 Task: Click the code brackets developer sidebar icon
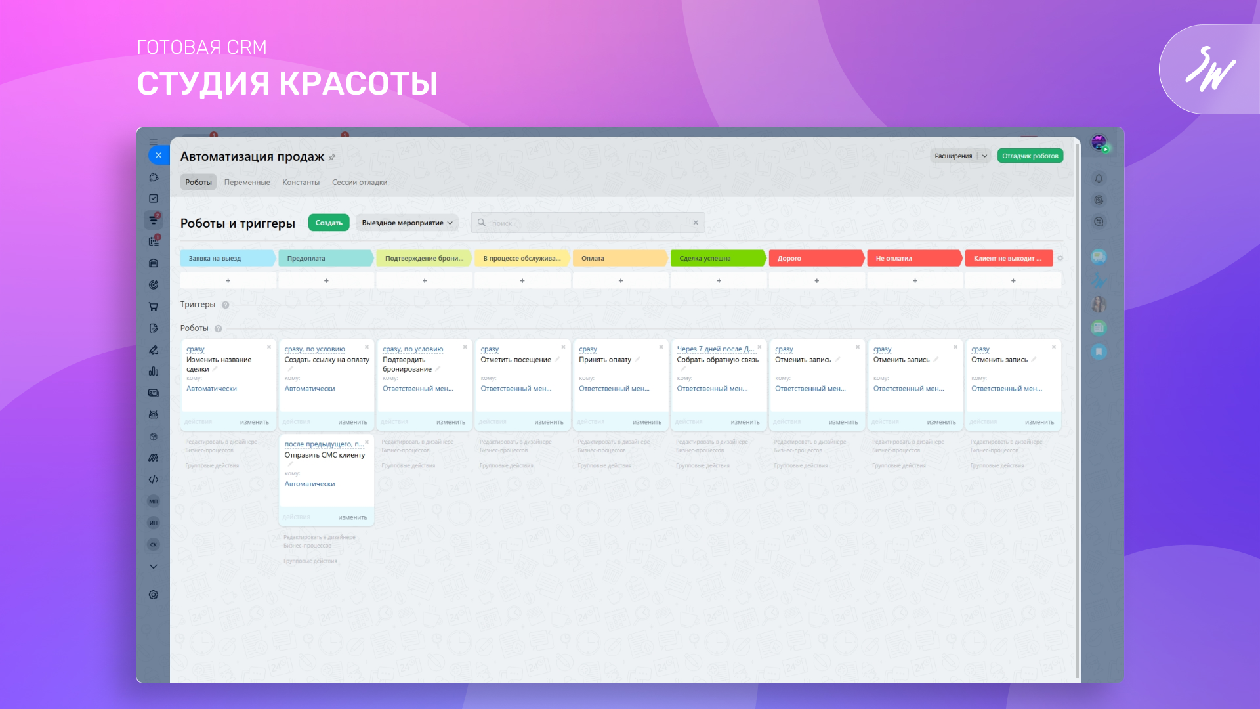[x=154, y=479]
